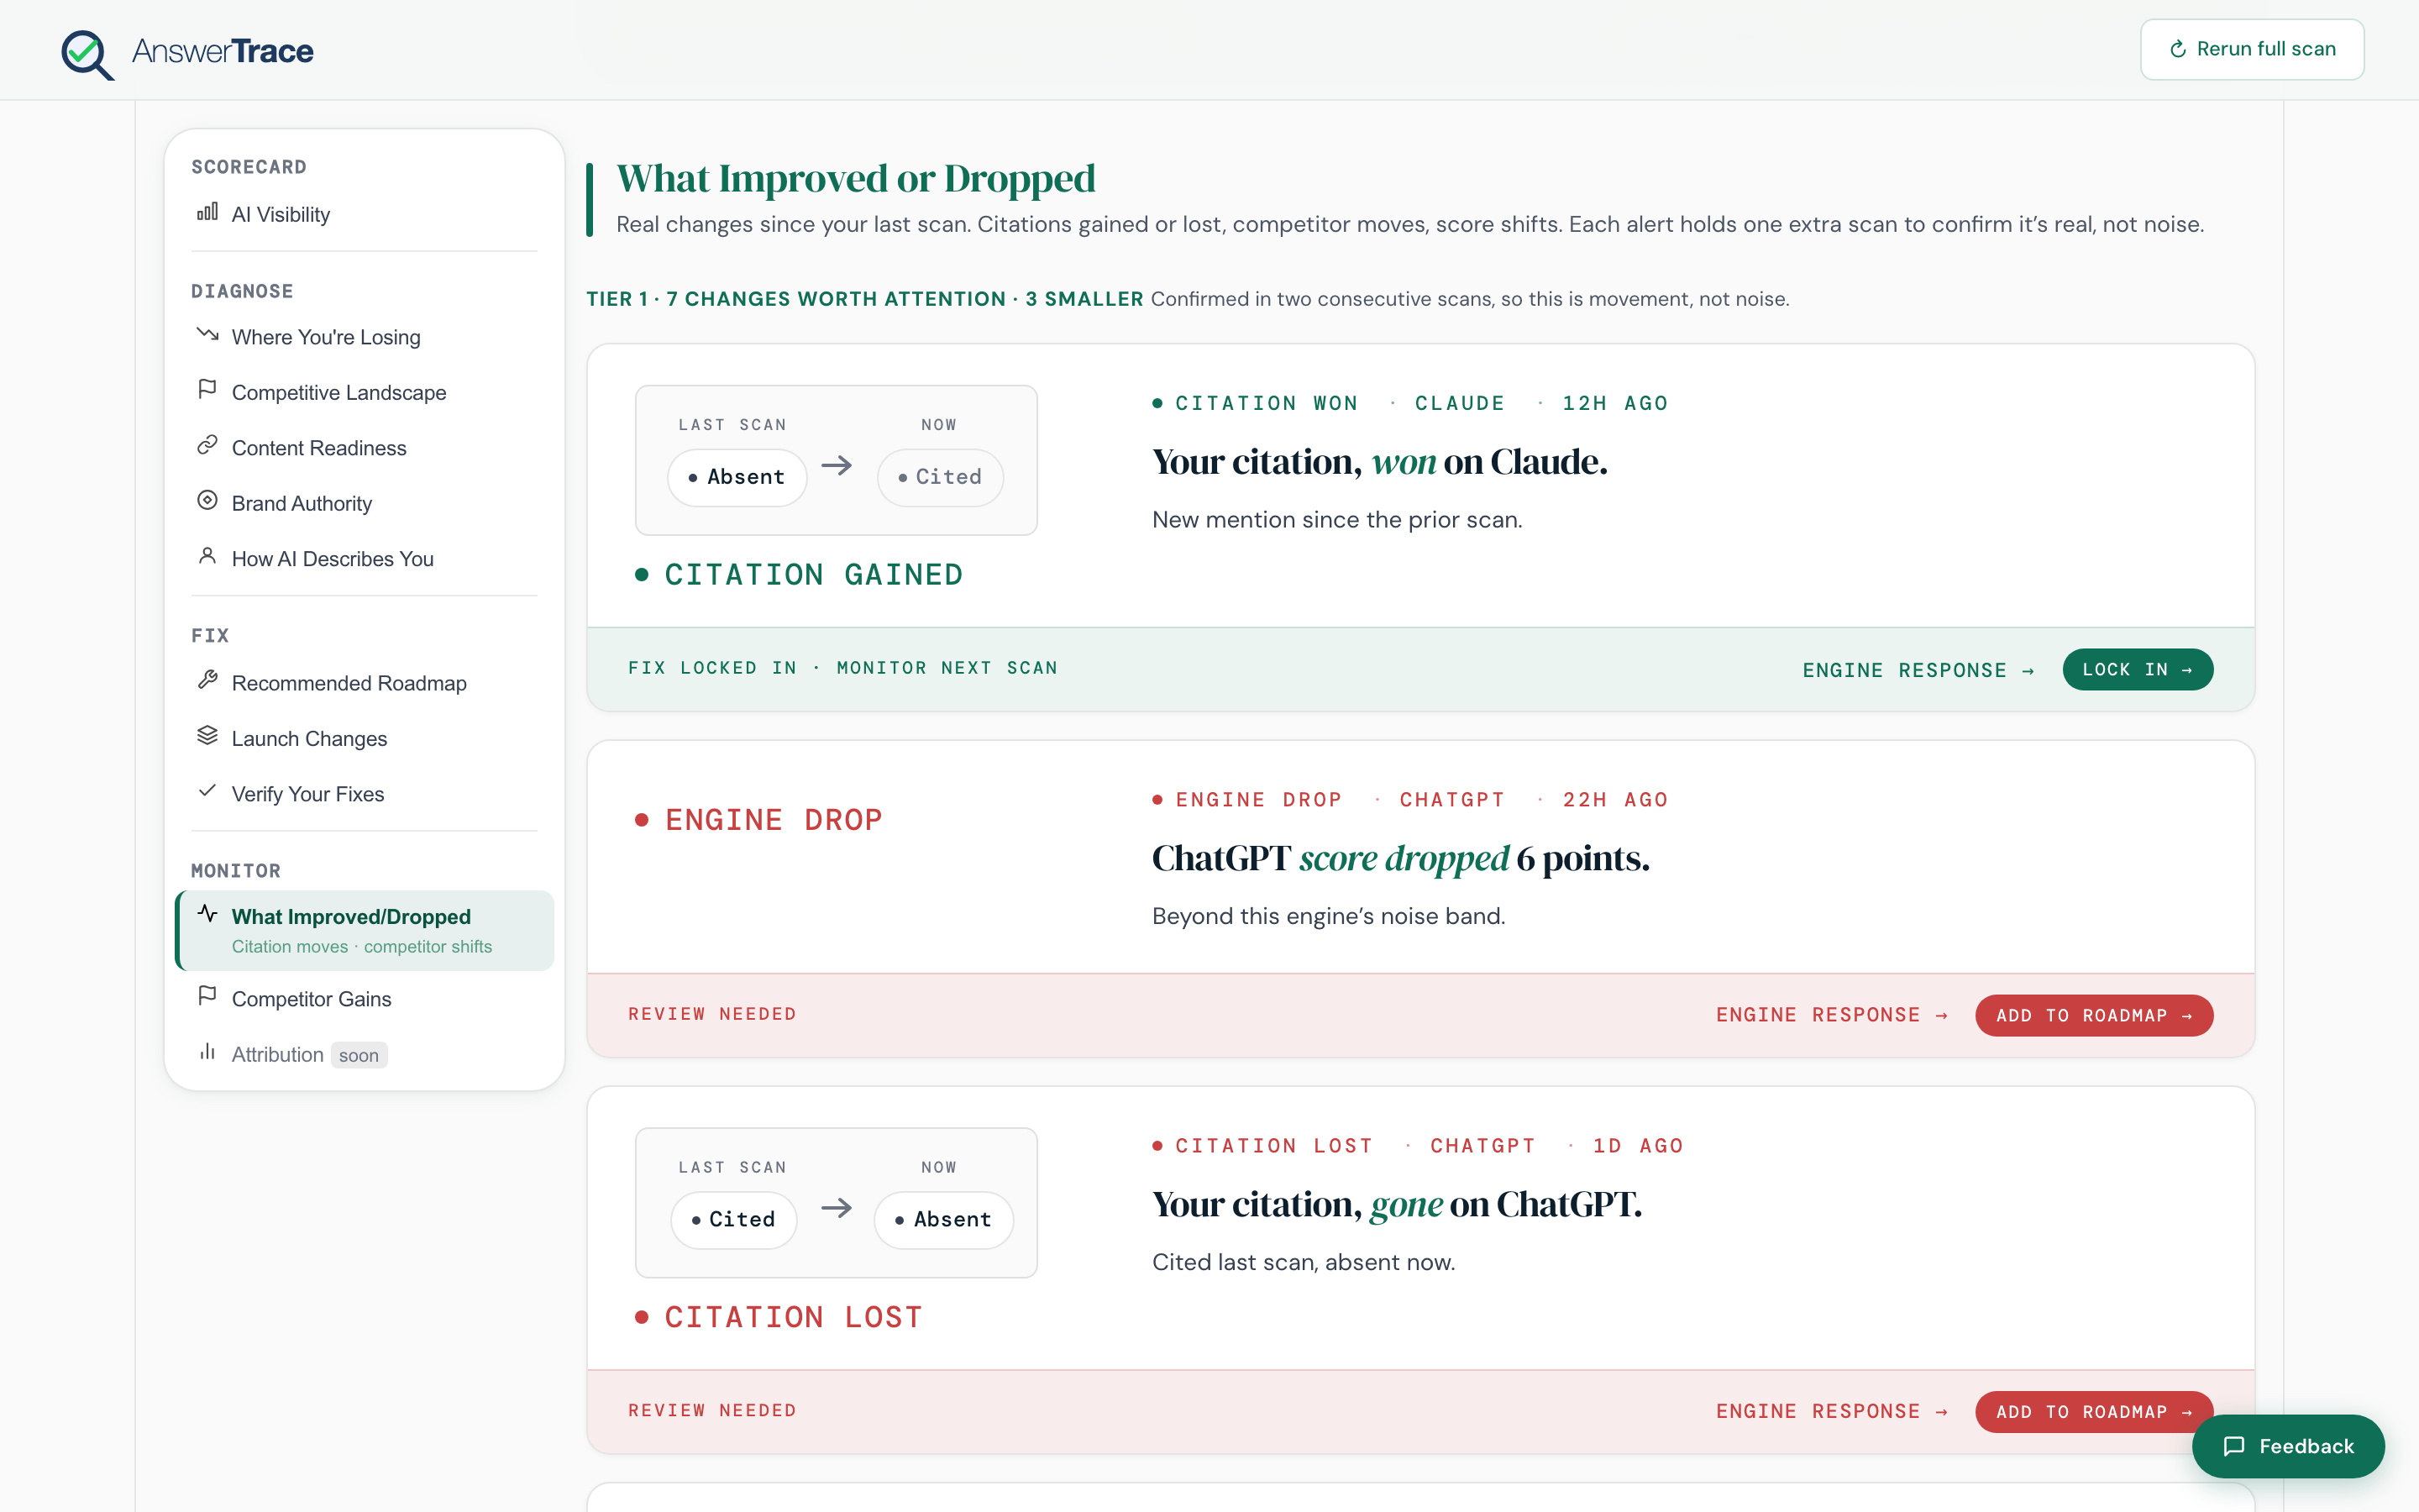Viewport: 2419px width, 1512px height.
Task: Open the Feedback widget
Action: point(2287,1446)
